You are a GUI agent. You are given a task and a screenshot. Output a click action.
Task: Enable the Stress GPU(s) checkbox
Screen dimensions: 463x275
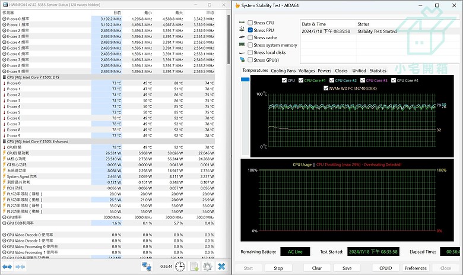[250, 59]
